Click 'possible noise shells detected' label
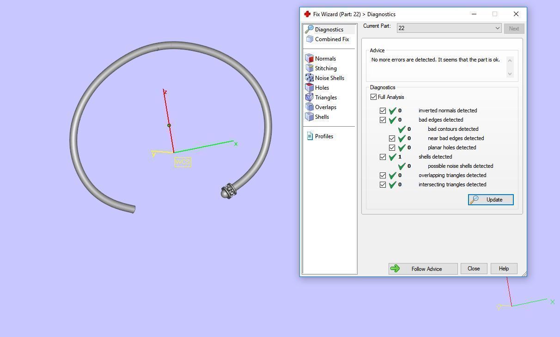 (460, 166)
